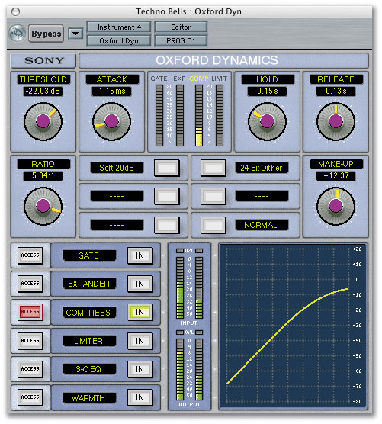Open the PROG 01 preset selector
This screenshot has height=424, width=382.
pyautogui.click(x=181, y=41)
